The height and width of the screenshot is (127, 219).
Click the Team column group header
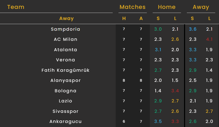click(16, 7)
